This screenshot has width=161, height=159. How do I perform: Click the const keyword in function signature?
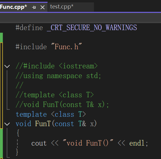[64, 124]
